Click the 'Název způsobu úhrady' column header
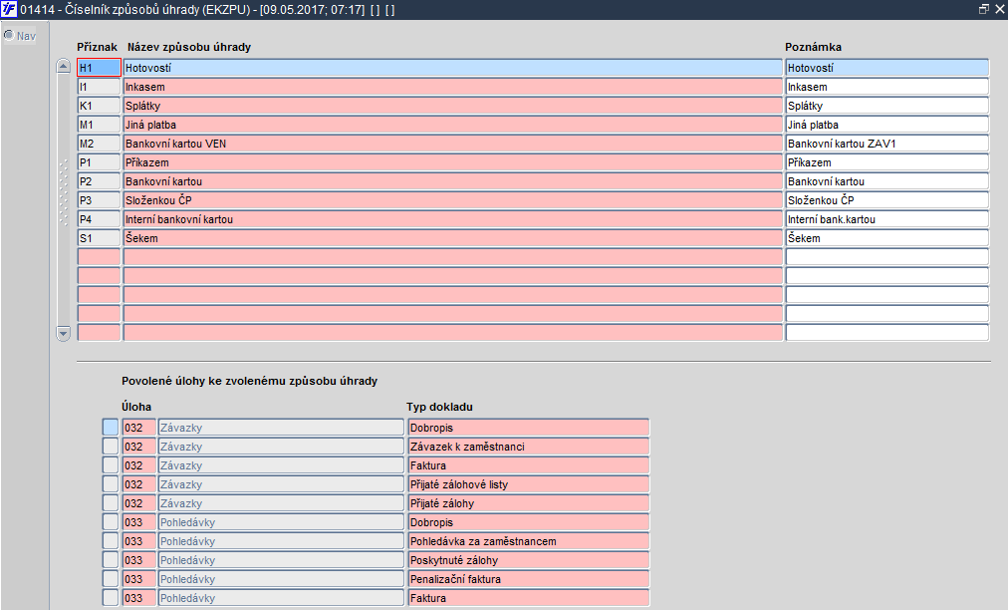1008x610 pixels. coord(189,47)
